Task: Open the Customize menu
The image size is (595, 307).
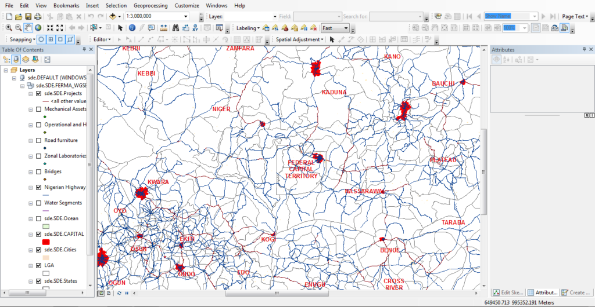Action: [187, 6]
